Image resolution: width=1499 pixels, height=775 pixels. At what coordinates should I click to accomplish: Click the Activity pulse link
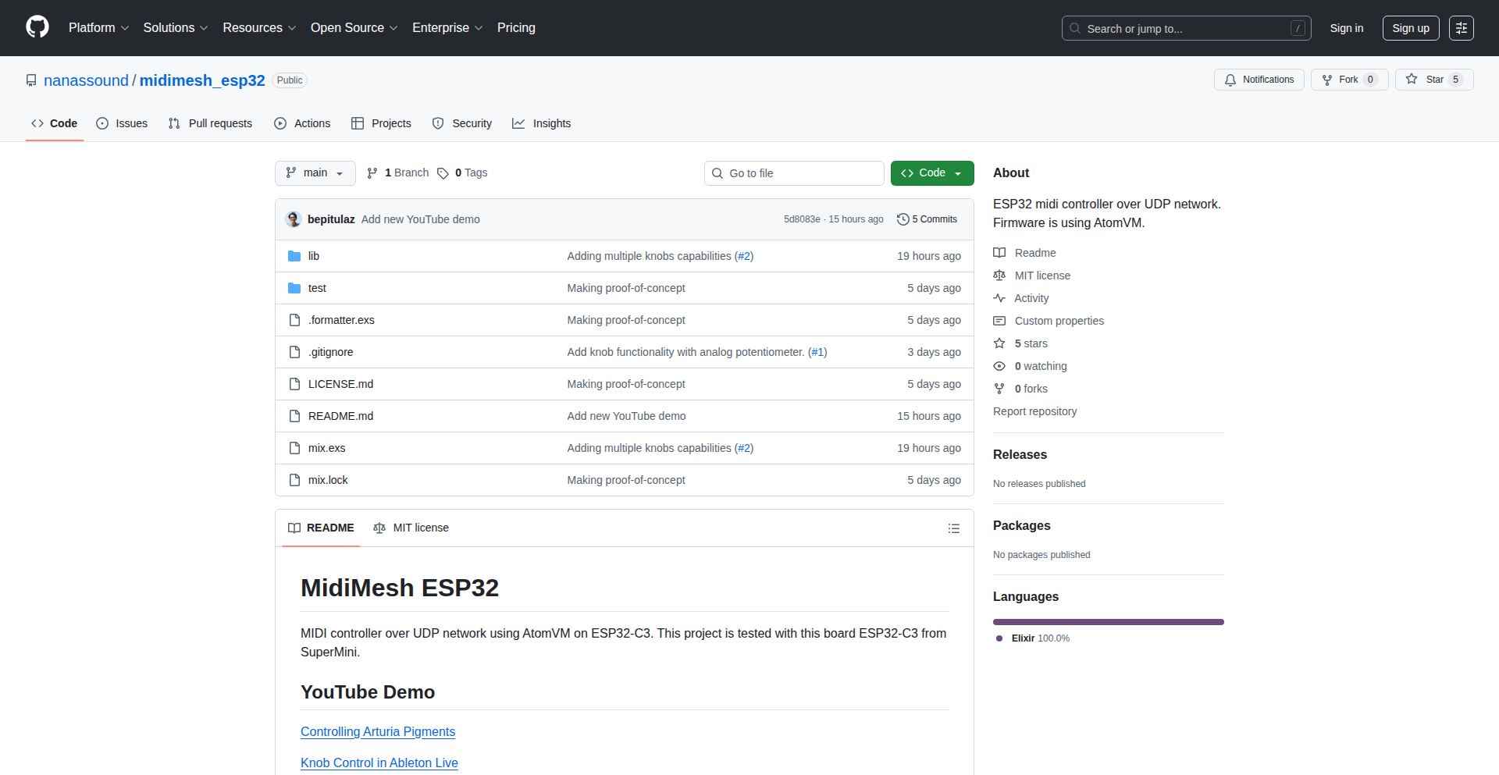pyautogui.click(x=1031, y=298)
